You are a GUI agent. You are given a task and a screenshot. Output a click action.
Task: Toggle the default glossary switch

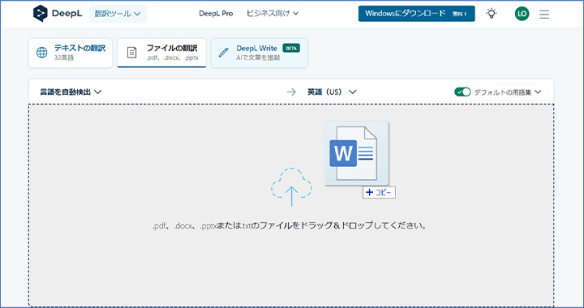462,92
